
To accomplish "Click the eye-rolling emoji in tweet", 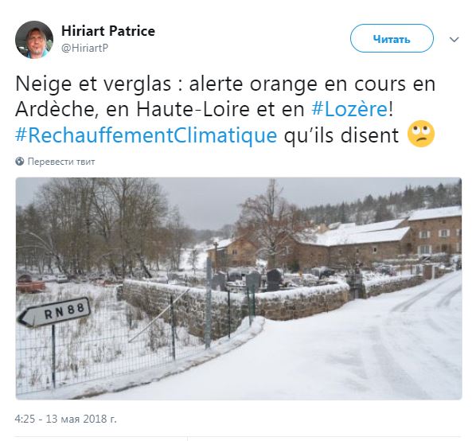I will coord(421,134).
